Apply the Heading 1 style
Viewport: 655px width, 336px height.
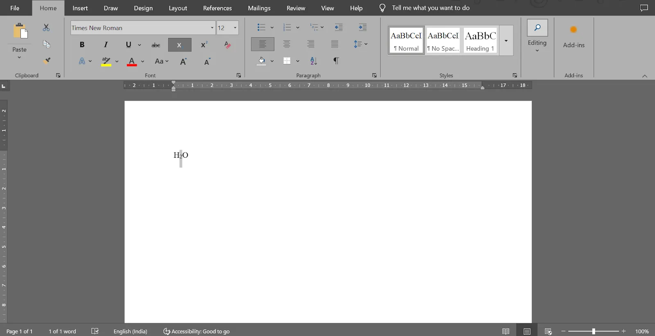point(481,40)
